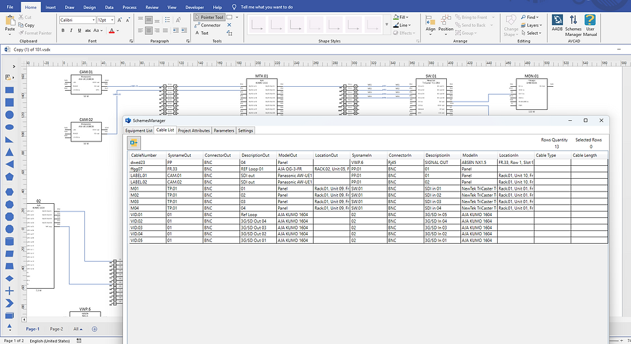Image resolution: width=631 pixels, height=344 pixels.
Task: Open Settings tab in SchemesManager
Action: 245,131
